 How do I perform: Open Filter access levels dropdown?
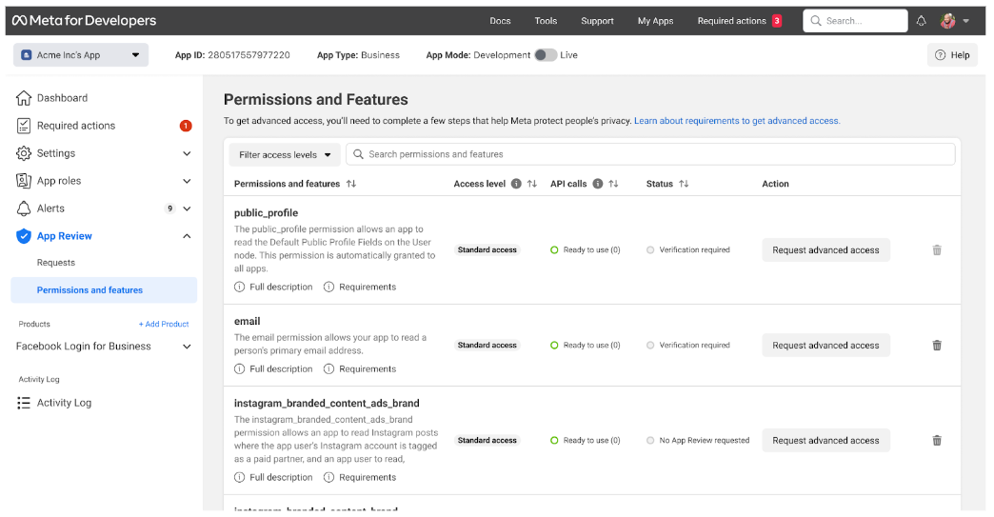[x=285, y=154]
